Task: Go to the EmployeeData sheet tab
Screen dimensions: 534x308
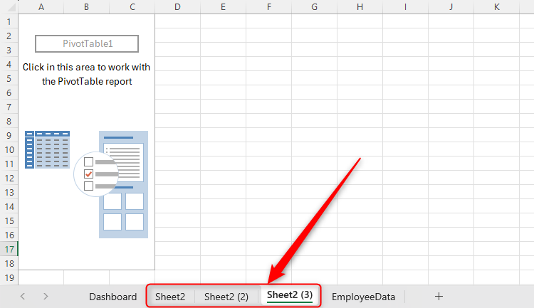Action: (x=363, y=297)
